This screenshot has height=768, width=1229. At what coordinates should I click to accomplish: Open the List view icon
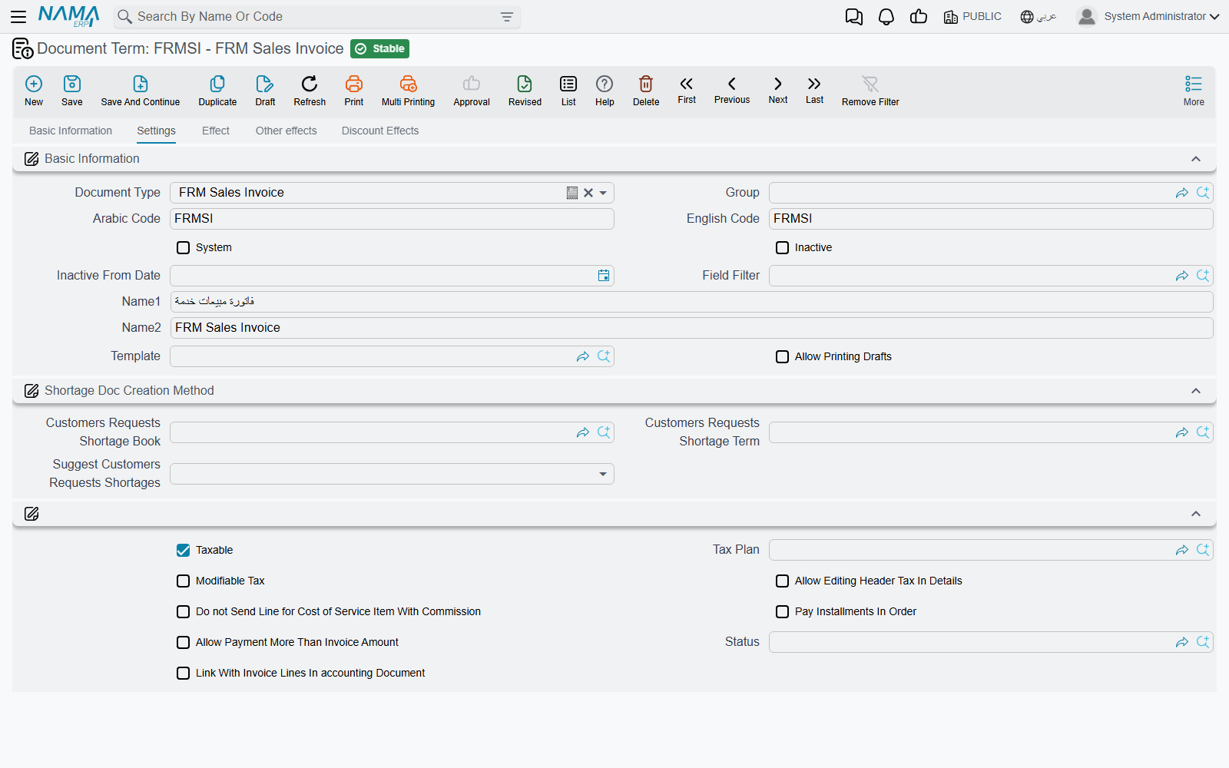(568, 84)
